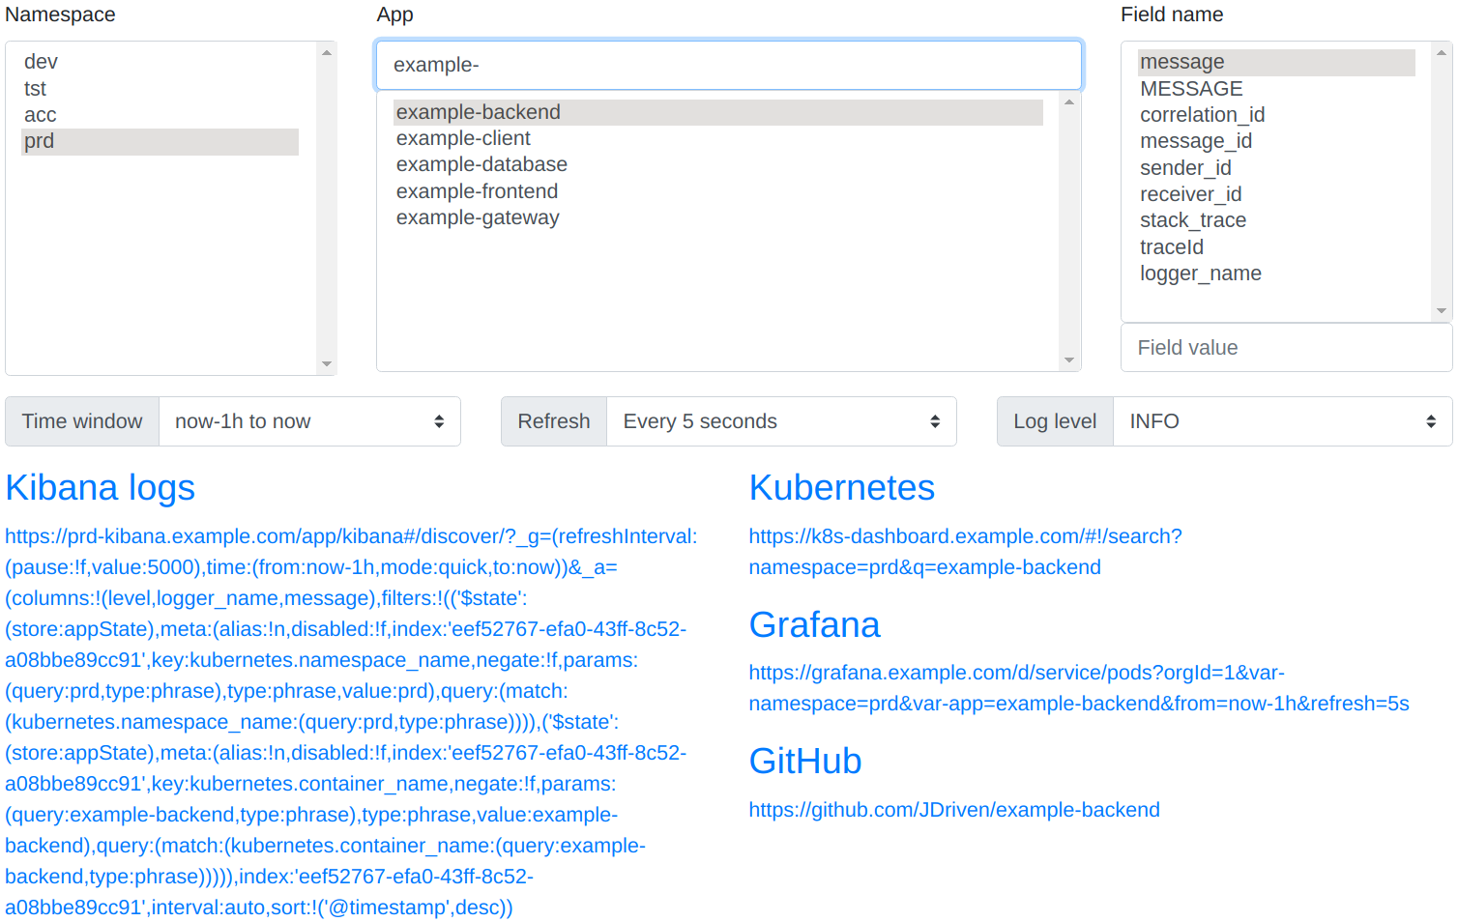Open the Grafana heading link
The image size is (1458, 922).
click(815, 625)
